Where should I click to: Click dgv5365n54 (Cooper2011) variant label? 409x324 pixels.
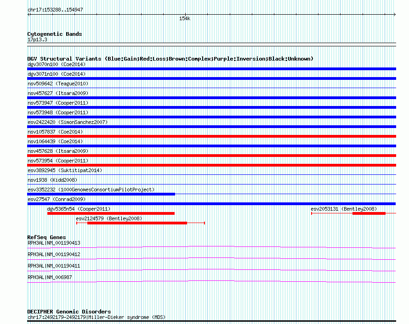tap(79, 209)
